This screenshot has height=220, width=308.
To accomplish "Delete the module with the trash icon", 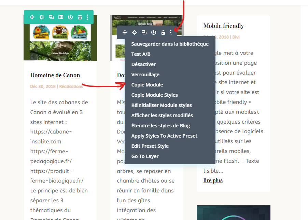I will pyautogui.click(x=80, y=17).
